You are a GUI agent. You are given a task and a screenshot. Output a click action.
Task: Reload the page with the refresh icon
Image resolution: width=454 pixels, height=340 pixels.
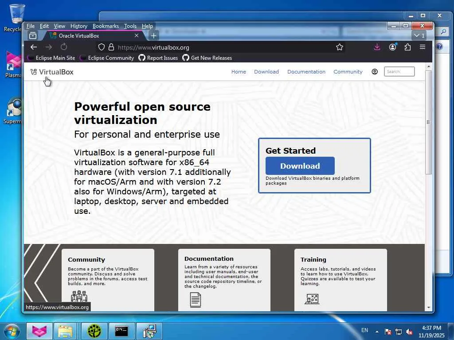(x=64, y=47)
